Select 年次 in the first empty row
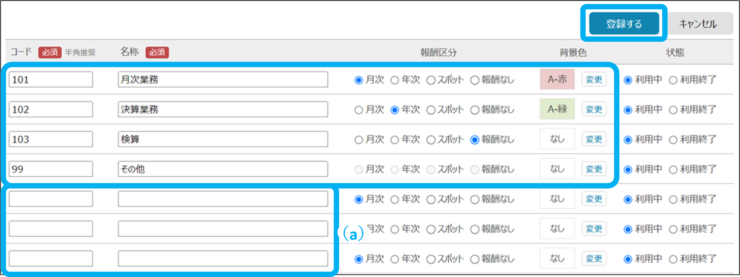Viewport: 740px width, 277px height. [395, 200]
